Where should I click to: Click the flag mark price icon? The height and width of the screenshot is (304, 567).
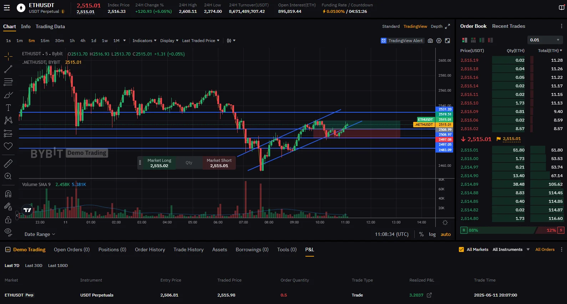coord(498,139)
